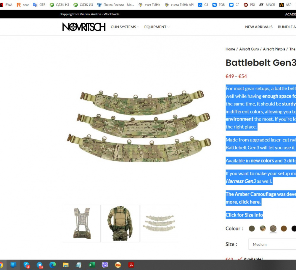Open the СДЭК НЗ bookmark
The height and width of the screenshot is (270, 296).
pos(59,5)
